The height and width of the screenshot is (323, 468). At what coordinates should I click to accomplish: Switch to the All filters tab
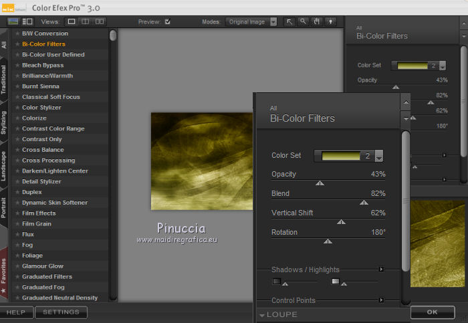click(3, 45)
